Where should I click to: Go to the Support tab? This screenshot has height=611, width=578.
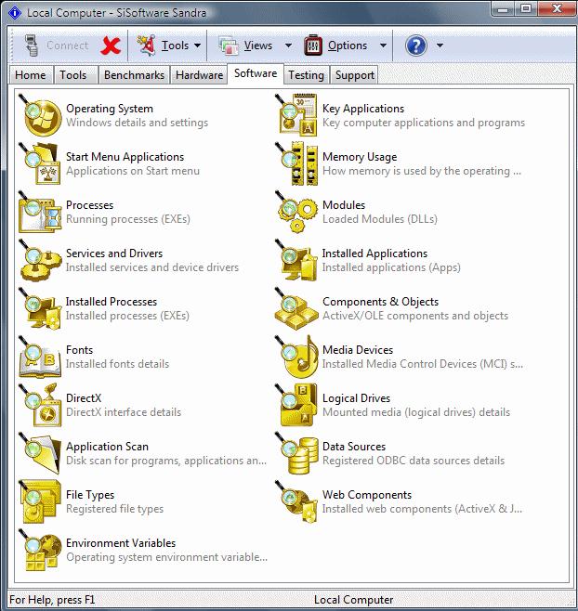355,75
